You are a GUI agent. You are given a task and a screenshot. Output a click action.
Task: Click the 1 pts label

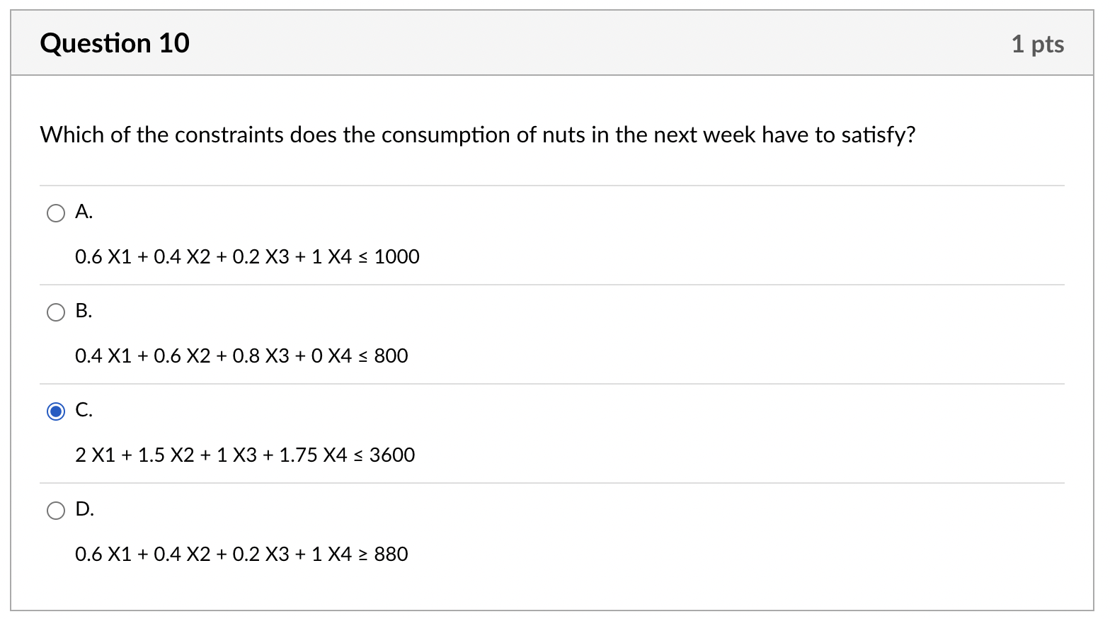click(x=1038, y=44)
